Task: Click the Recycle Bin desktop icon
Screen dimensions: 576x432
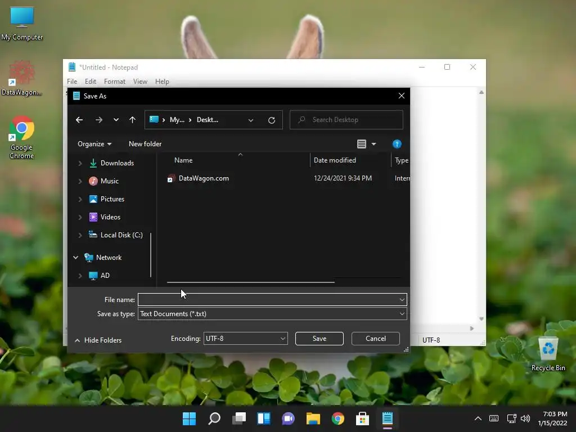Action: [548, 354]
